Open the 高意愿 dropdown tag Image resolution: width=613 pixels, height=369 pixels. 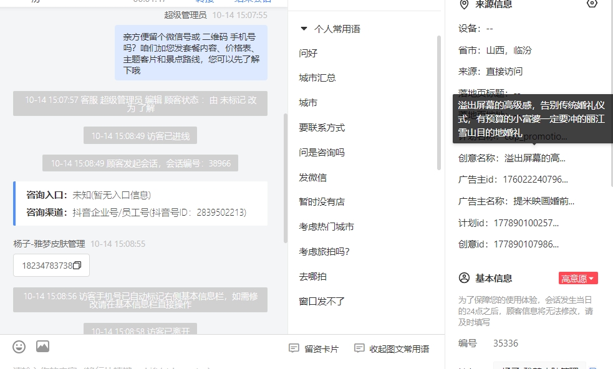[578, 279]
